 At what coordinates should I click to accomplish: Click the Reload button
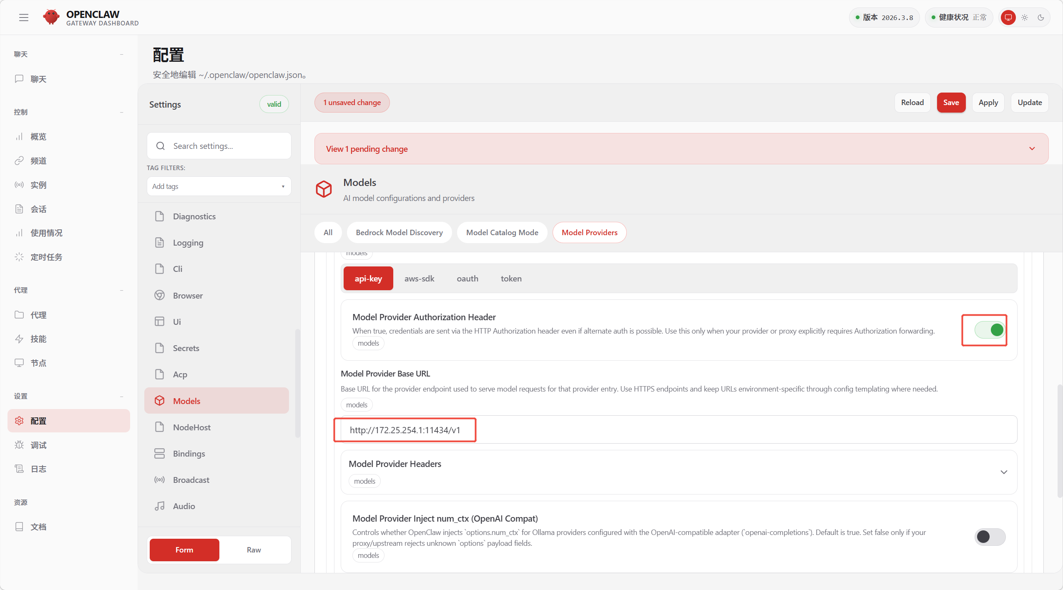pos(912,103)
